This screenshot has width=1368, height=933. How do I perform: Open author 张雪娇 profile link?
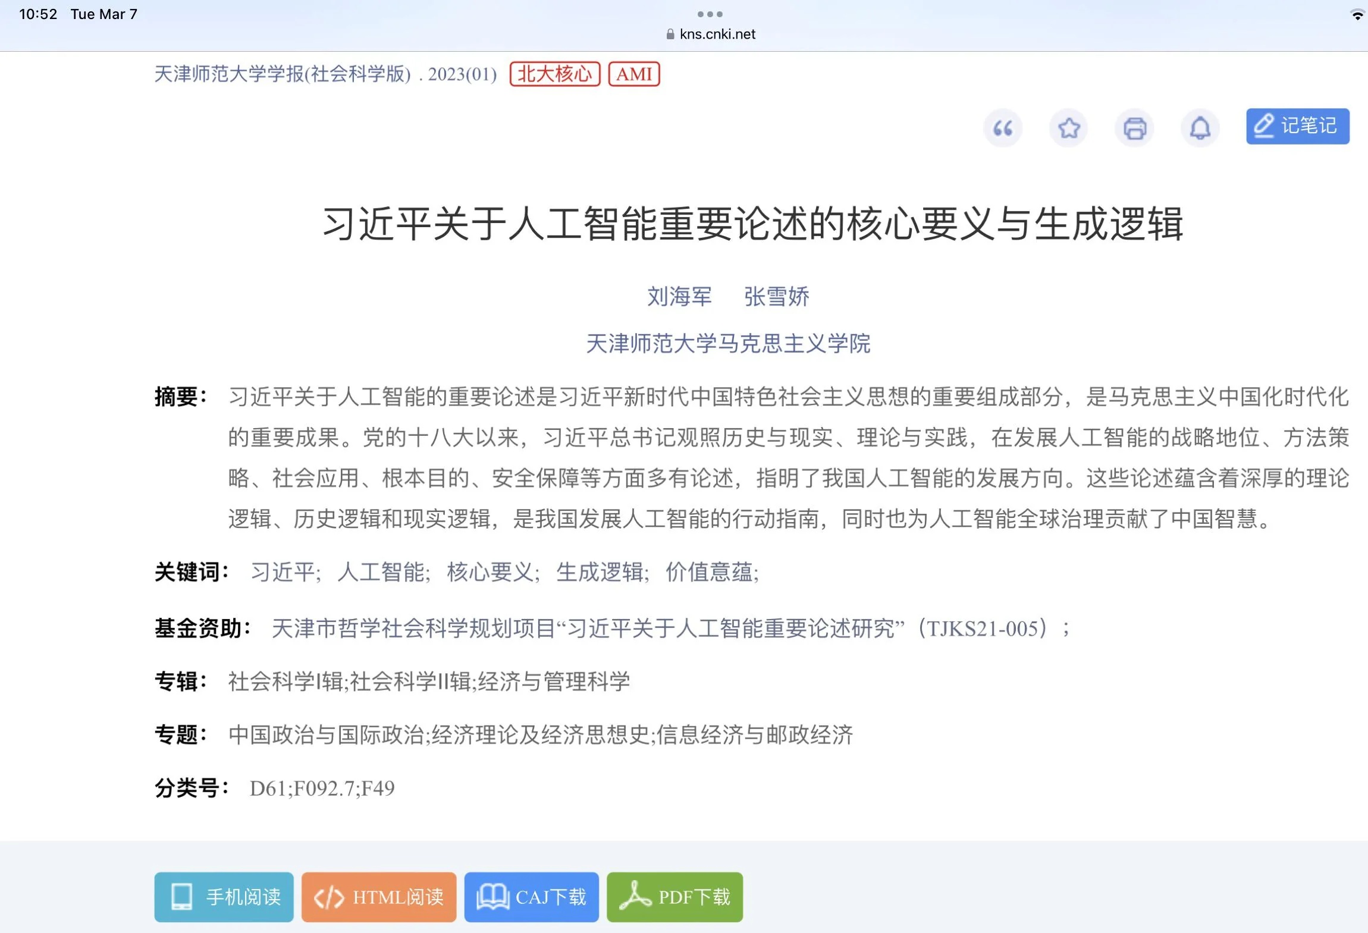point(777,296)
